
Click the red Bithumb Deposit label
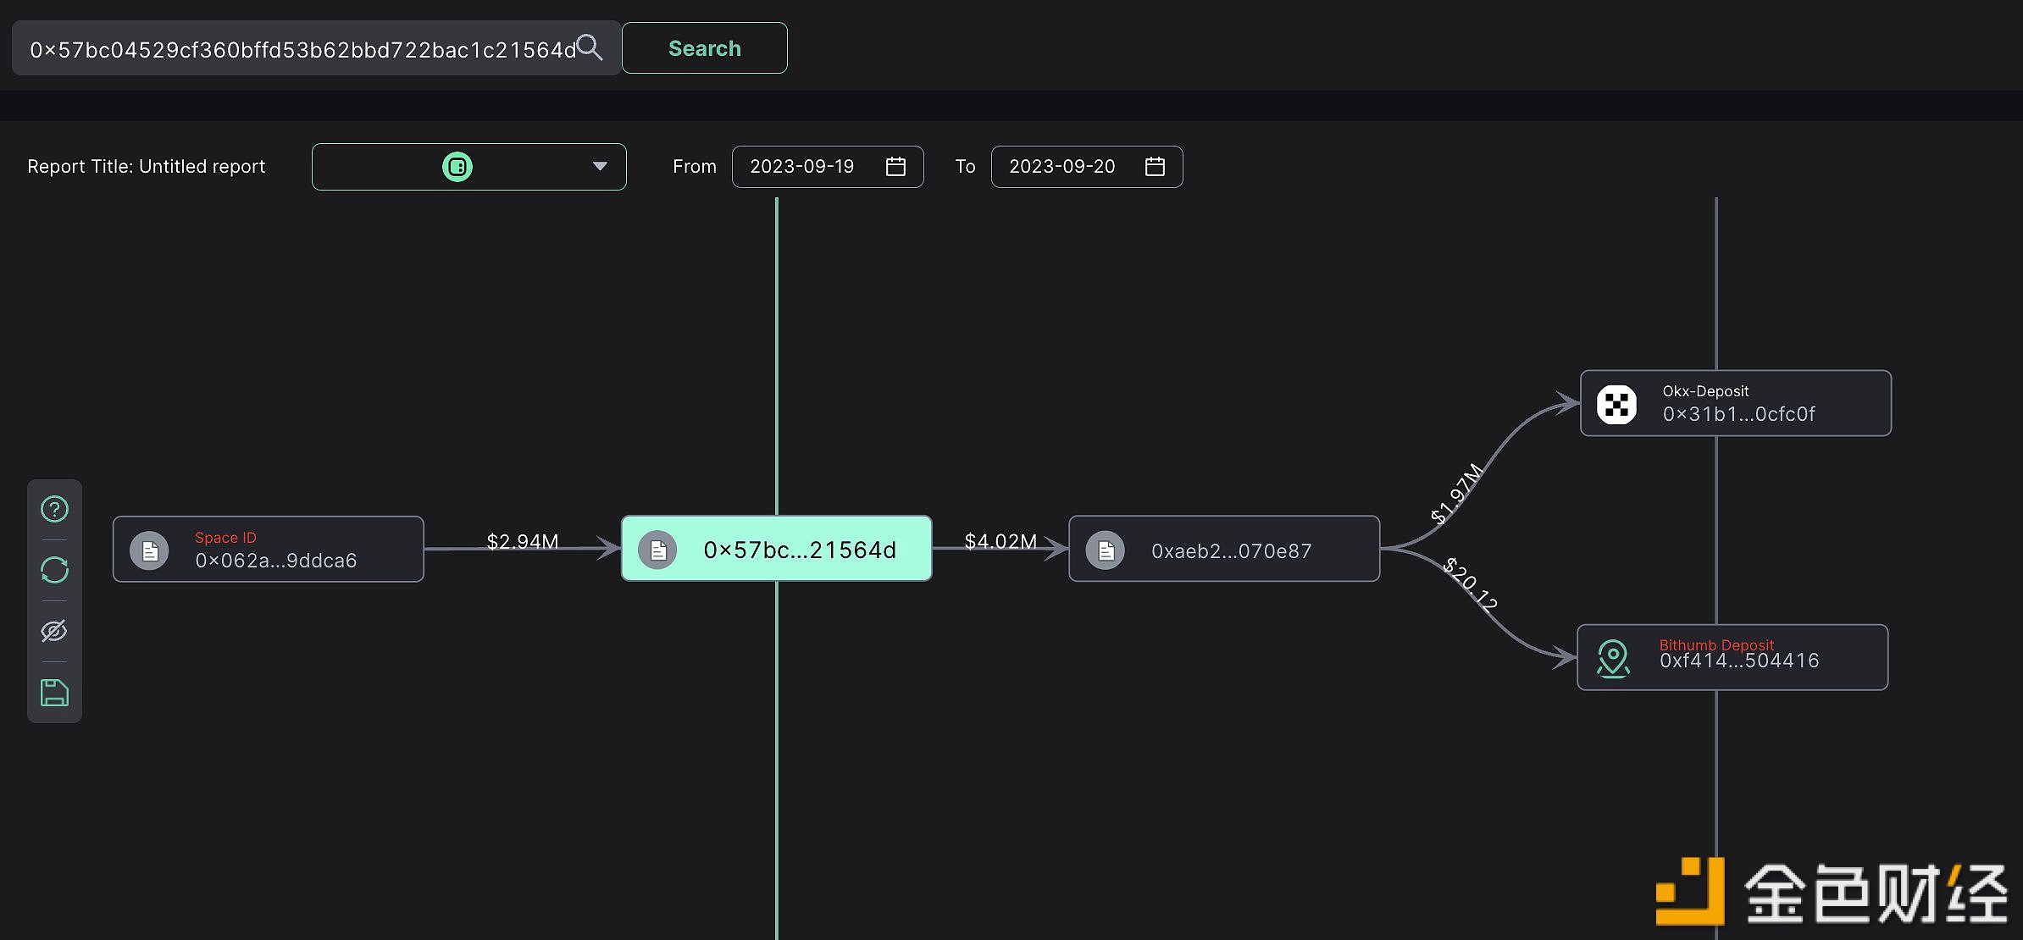1716,644
